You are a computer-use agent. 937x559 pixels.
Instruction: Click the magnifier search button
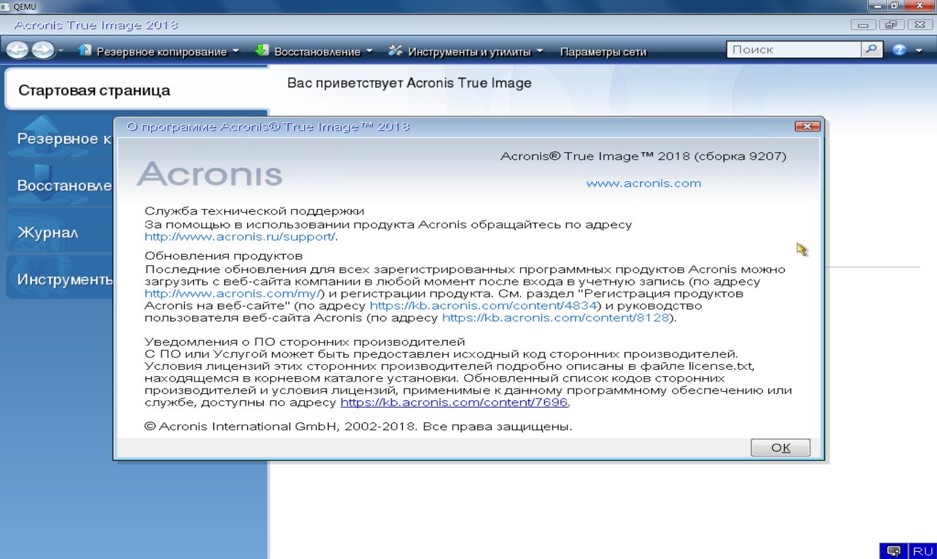pyautogui.click(x=871, y=49)
